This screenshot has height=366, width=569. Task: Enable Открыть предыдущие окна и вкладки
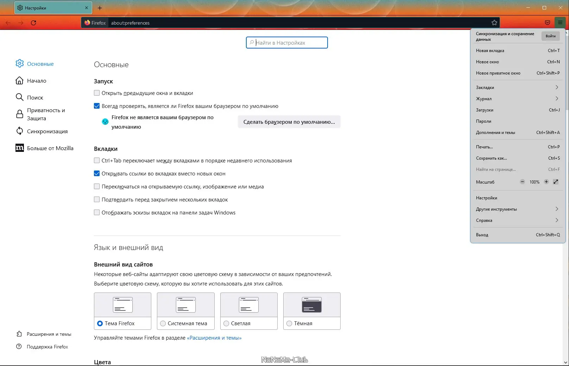(x=97, y=93)
